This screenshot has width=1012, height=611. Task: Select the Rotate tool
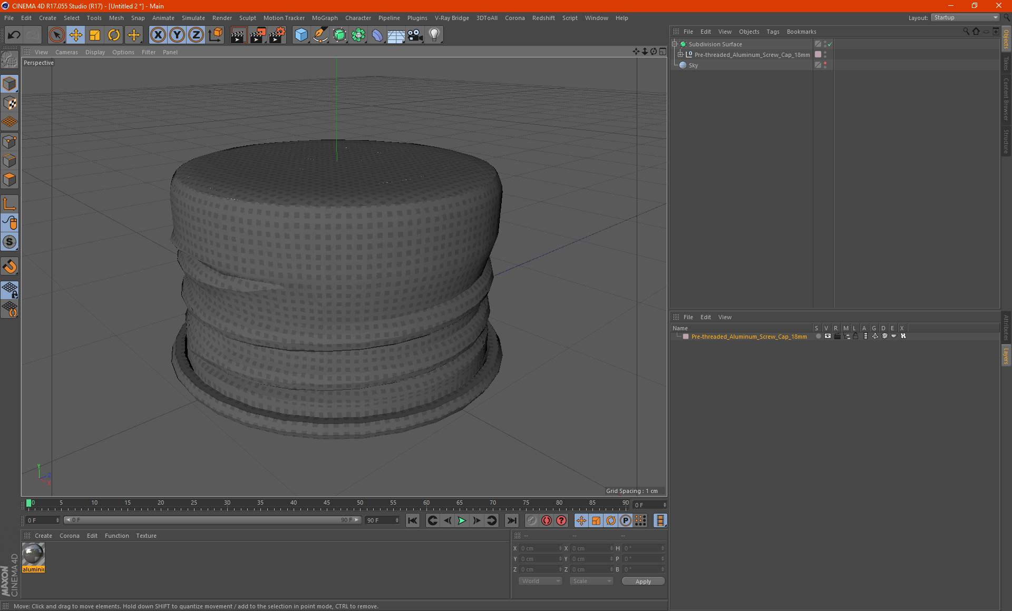tap(114, 35)
